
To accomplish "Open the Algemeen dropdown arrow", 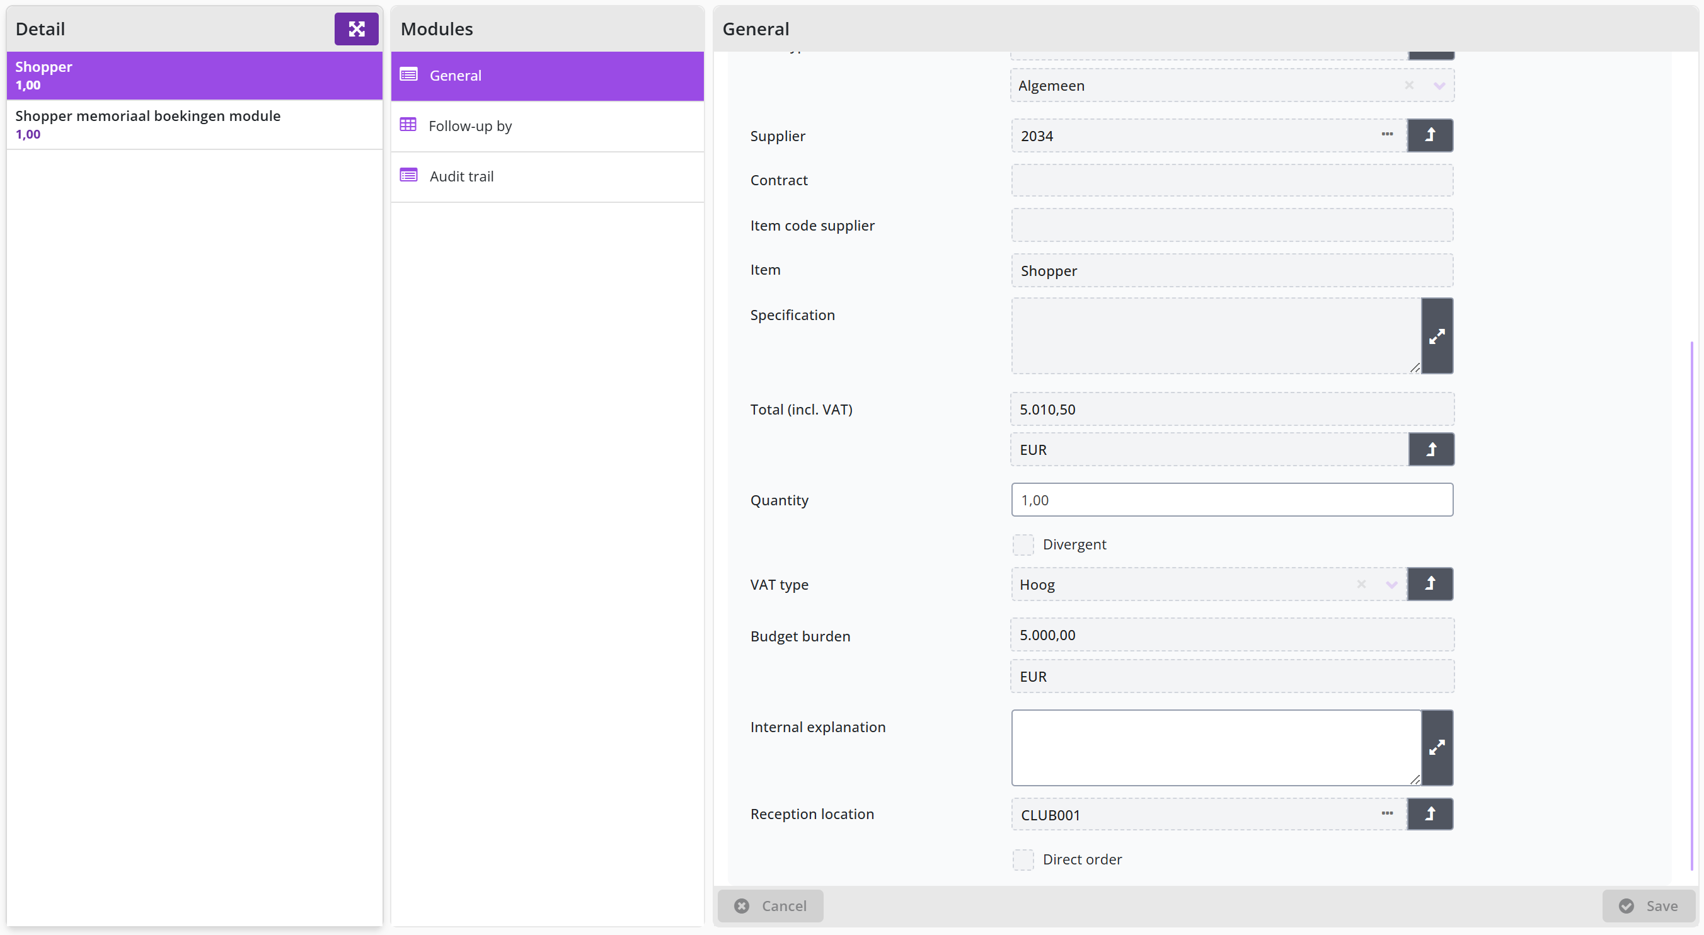I will click(x=1439, y=86).
